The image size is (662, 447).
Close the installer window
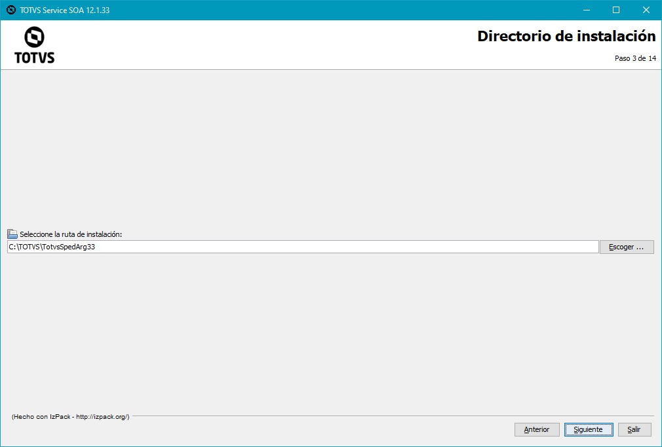pos(646,10)
